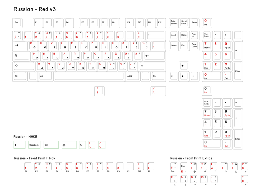255x189 pixels.
Task: Click the Pause key
Action: (x=194, y=23)
